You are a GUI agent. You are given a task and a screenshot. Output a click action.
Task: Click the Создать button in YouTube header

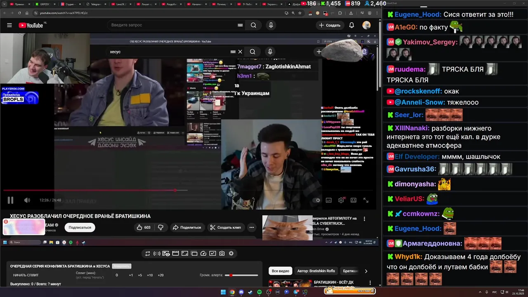pyautogui.click(x=330, y=25)
